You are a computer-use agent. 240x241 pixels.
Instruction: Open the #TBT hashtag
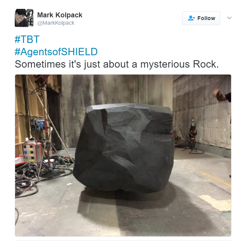click(27, 39)
